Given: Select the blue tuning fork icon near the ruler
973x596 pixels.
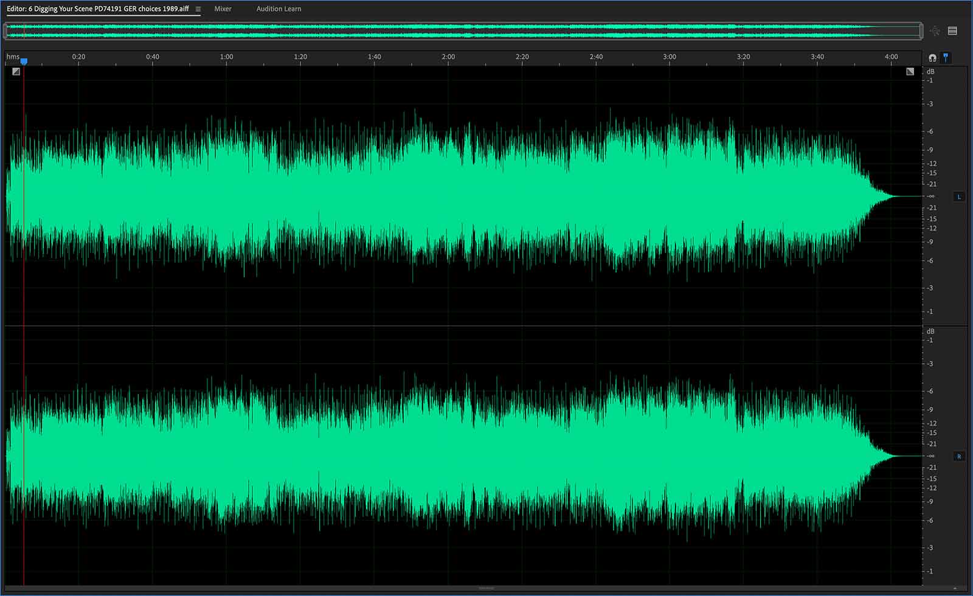Looking at the screenshot, I should [x=946, y=57].
